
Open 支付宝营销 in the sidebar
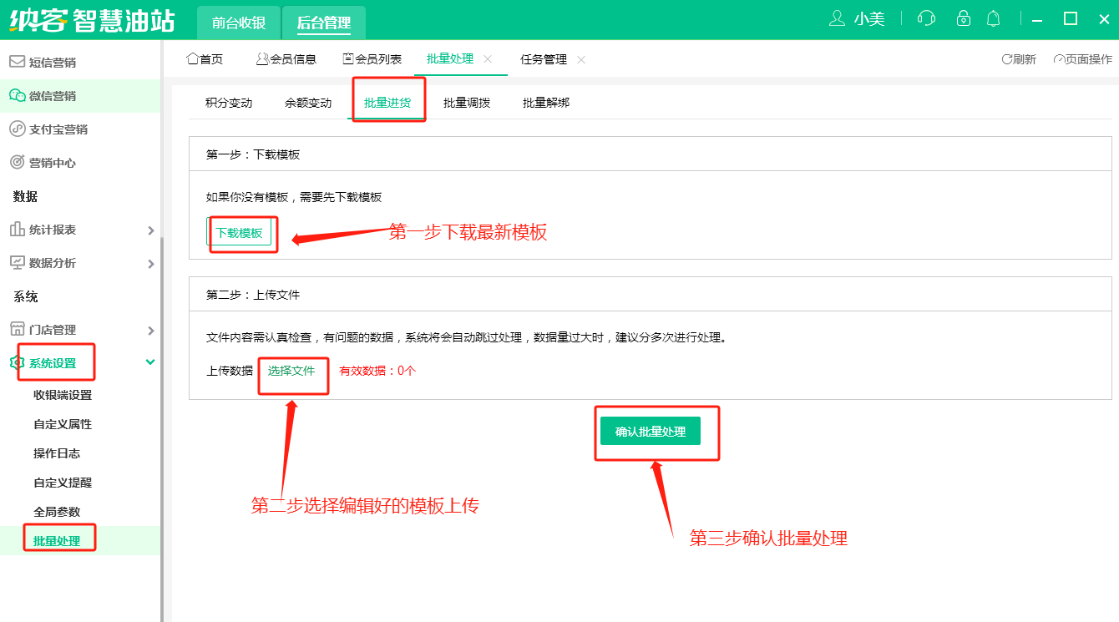58,129
